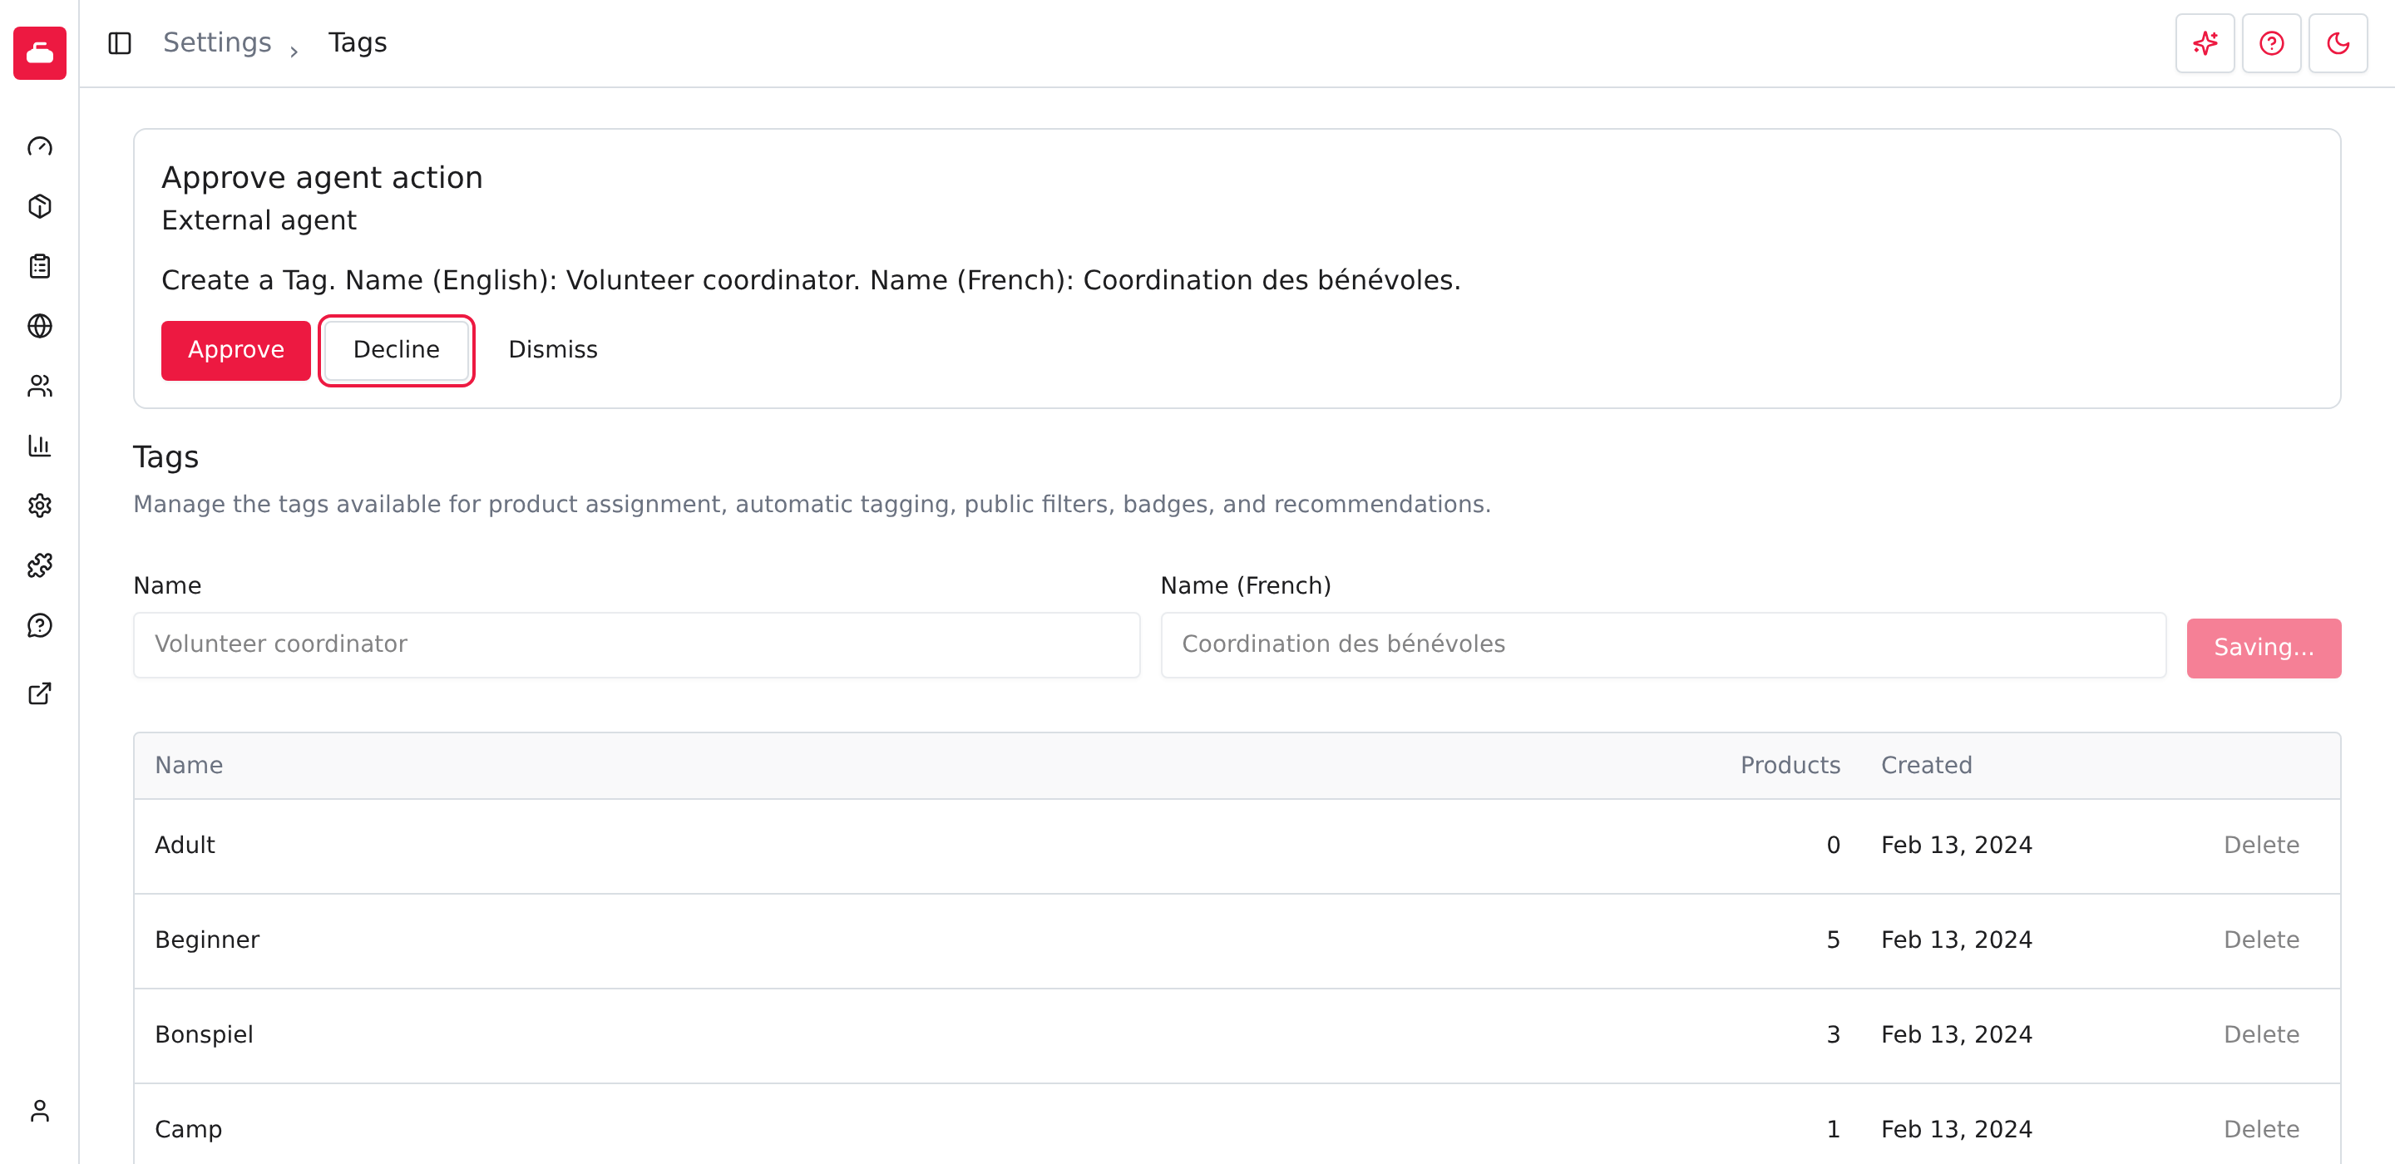
Task: Open the users people icon in sidebar
Action: pos(40,386)
